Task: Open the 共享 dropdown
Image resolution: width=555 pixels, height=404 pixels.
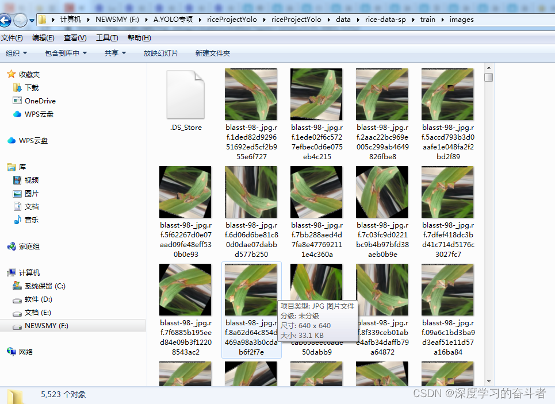Action: (115, 53)
